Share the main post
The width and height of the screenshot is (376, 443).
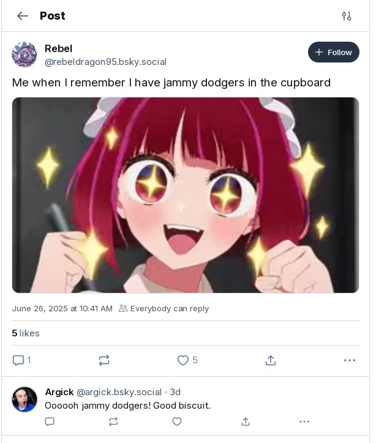click(x=271, y=360)
